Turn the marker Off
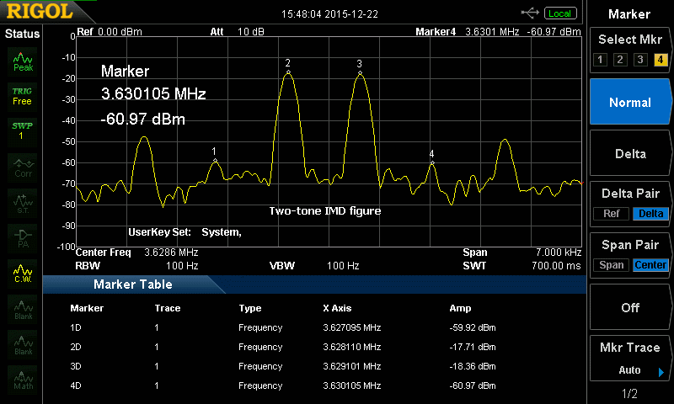 click(x=630, y=307)
